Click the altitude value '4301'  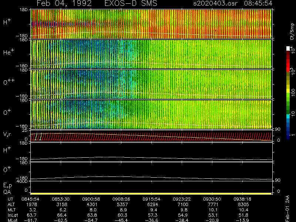pyautogui.click(x=92, y=205)
